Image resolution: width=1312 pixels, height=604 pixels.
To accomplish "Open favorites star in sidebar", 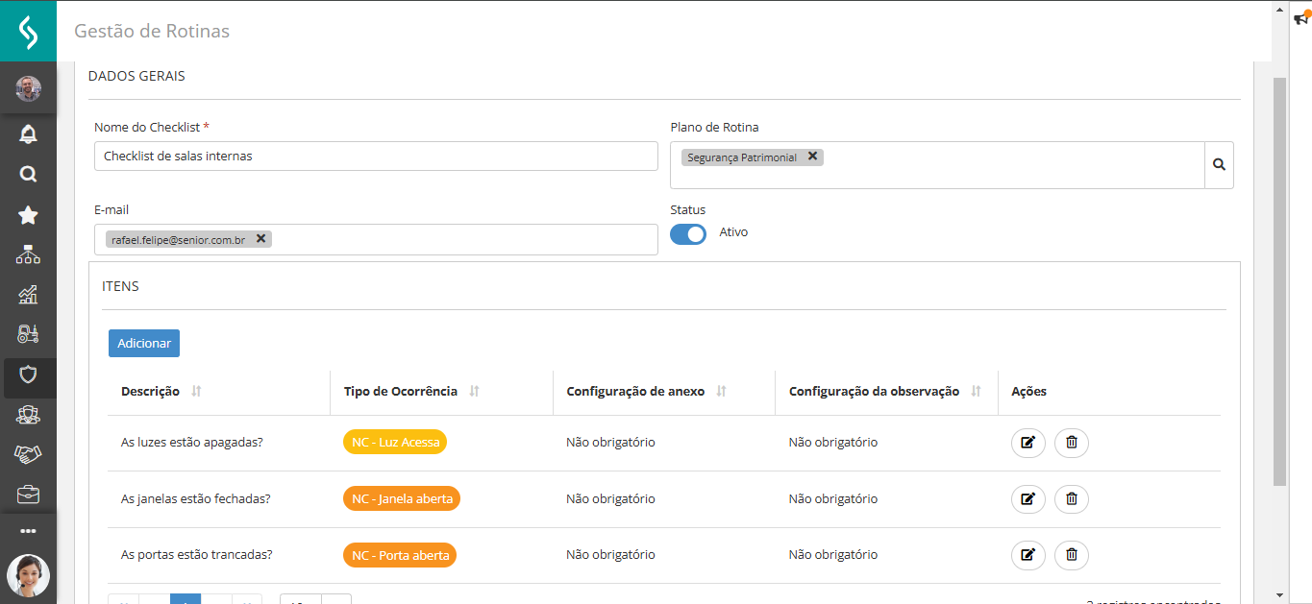I will [28, 215].
